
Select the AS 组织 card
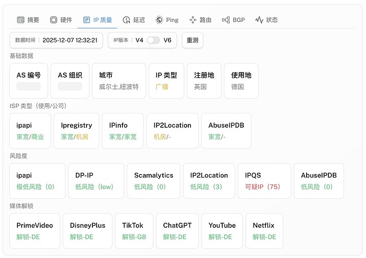click(x=70, y=81)
